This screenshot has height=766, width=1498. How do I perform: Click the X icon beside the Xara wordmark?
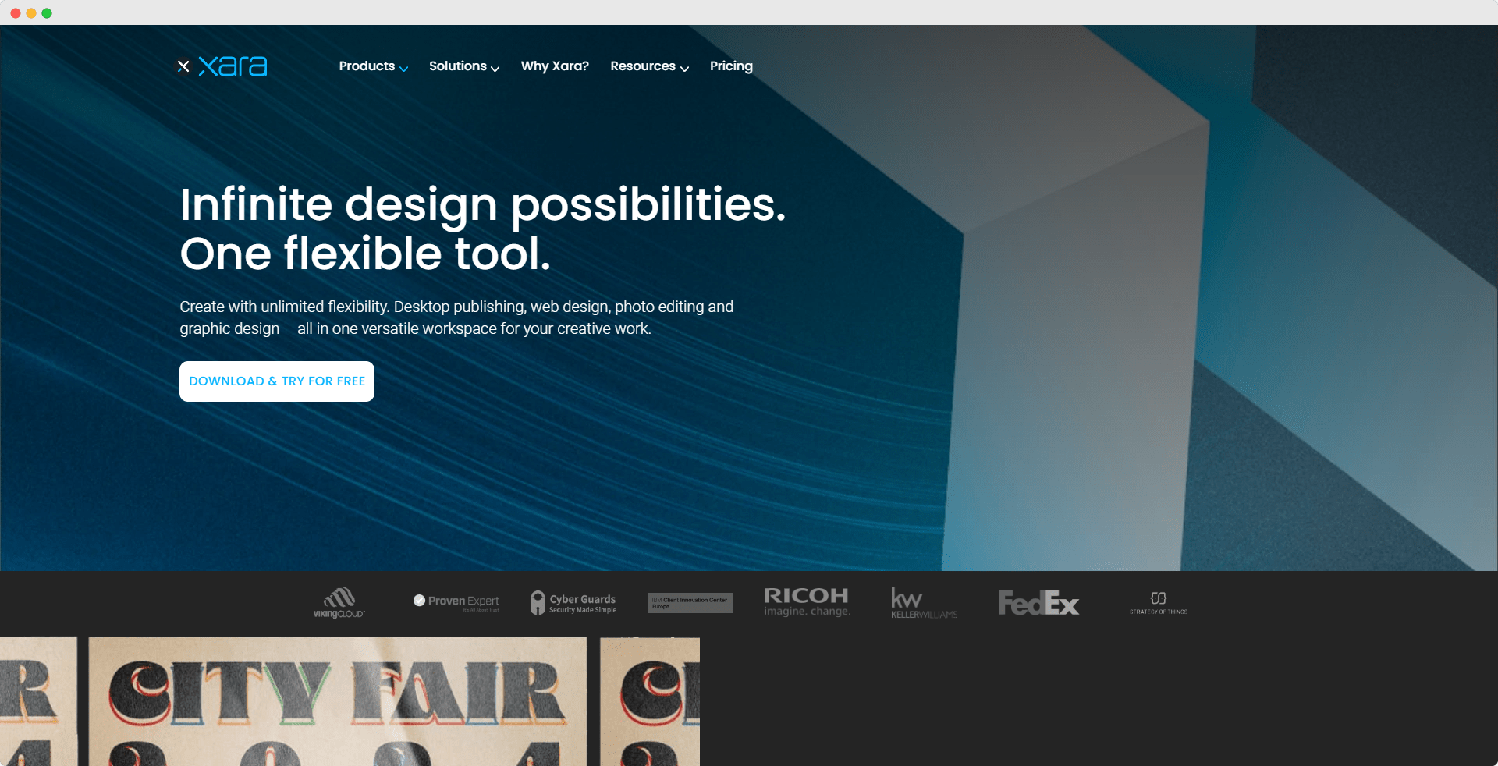[x=184, y=66]
